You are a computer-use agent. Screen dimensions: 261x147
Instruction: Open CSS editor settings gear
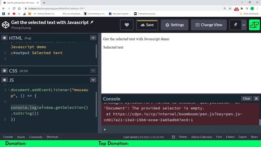pyautogui.click(x=4, y=71)
